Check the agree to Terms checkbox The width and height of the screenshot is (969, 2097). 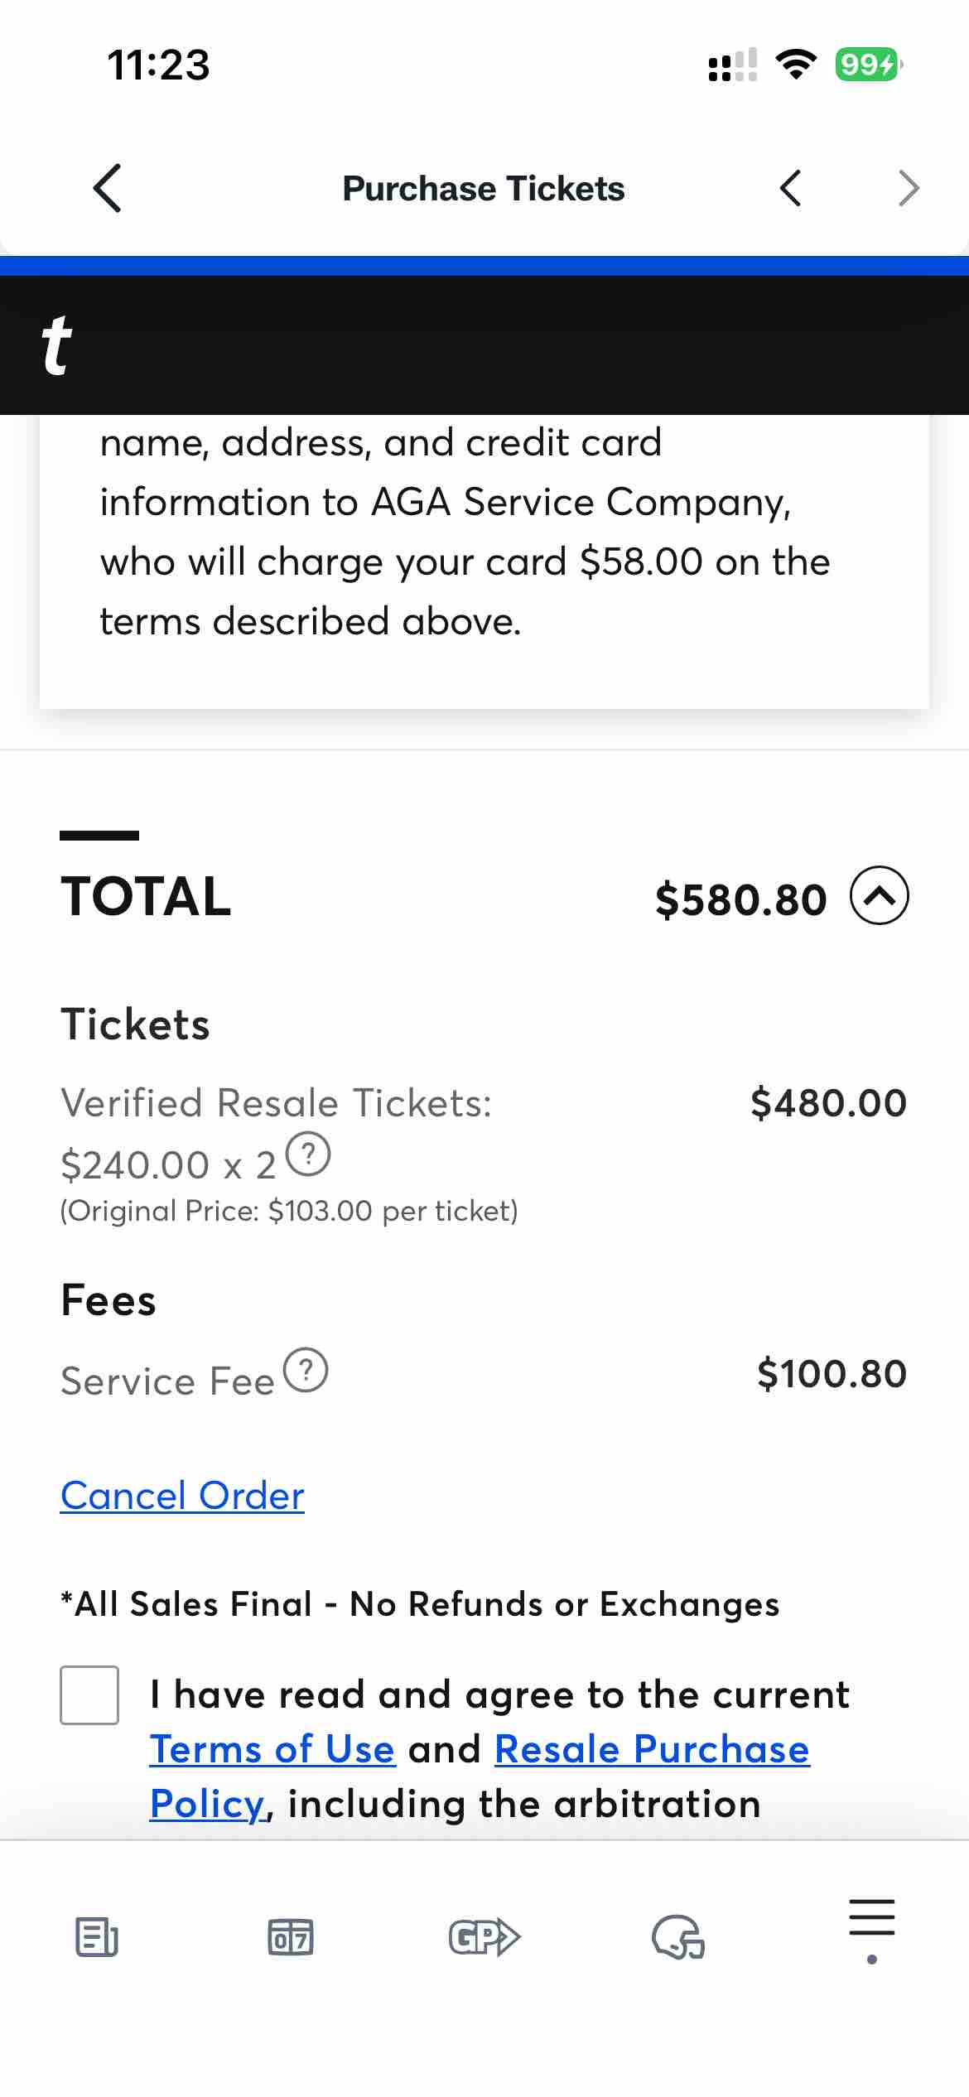pos(89,1695)
